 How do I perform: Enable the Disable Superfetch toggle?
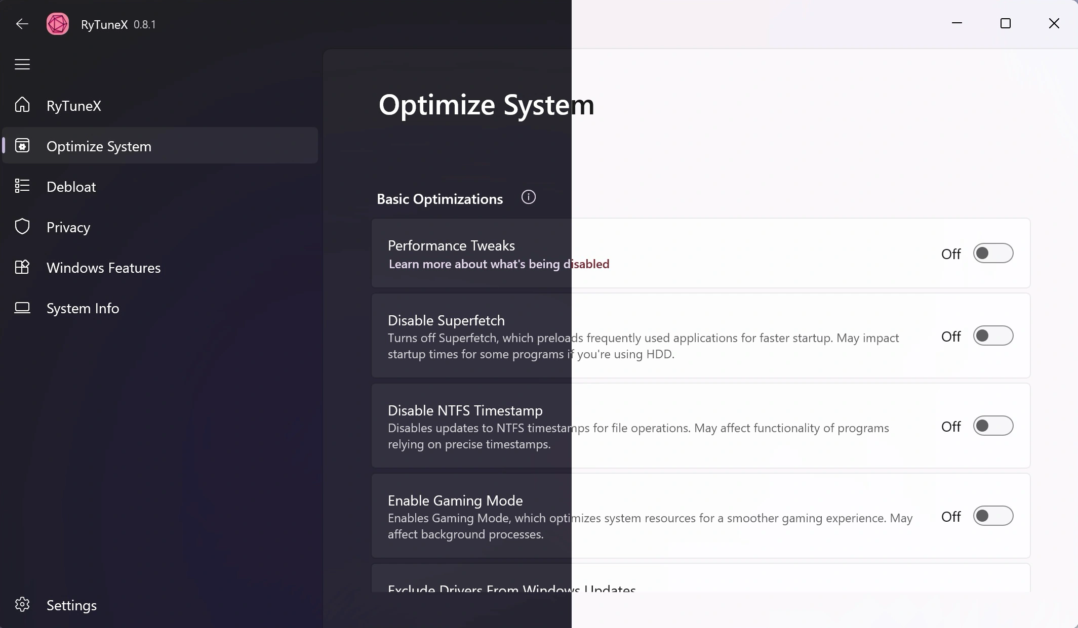point(993,336)
